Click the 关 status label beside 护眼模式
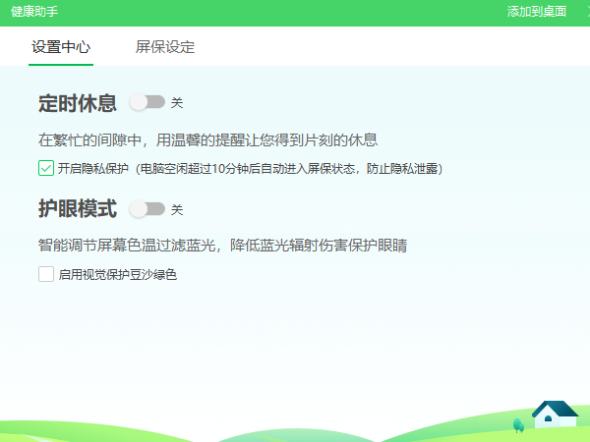590x442 pixels. pyautogui.click(x=177, y=209)
